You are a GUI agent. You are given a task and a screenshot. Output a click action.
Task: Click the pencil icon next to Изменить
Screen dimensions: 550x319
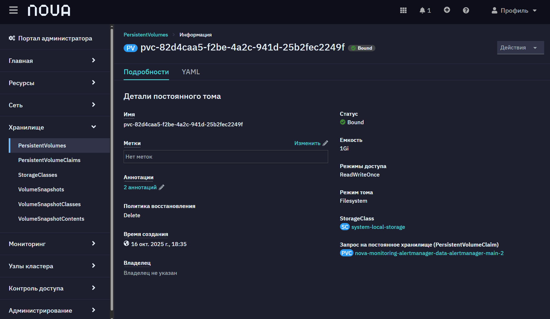[x=325, y=143]
